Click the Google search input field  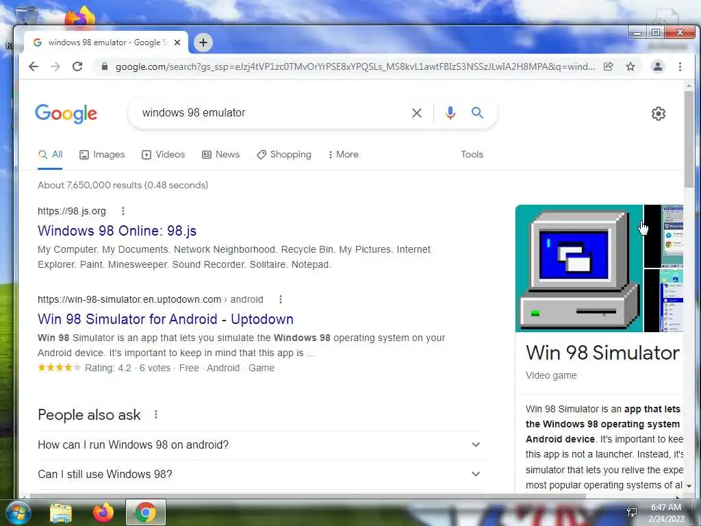(272, 113)
